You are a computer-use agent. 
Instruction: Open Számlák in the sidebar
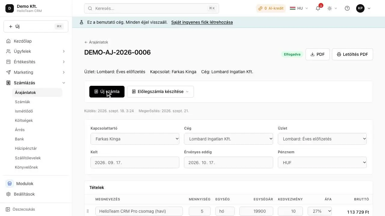pos(23,102)
